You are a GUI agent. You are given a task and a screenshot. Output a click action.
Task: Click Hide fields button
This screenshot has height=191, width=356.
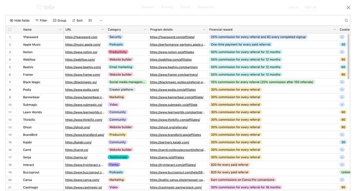pyautogui.click(x=19, y=21)
